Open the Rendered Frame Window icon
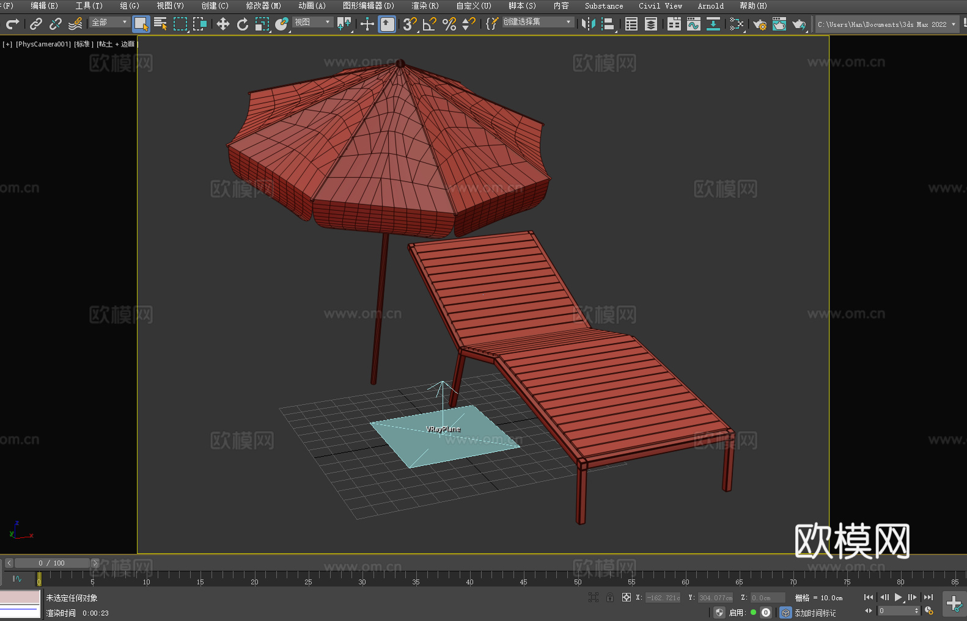The width and height of the screenshot is (967, 621). 779,24
